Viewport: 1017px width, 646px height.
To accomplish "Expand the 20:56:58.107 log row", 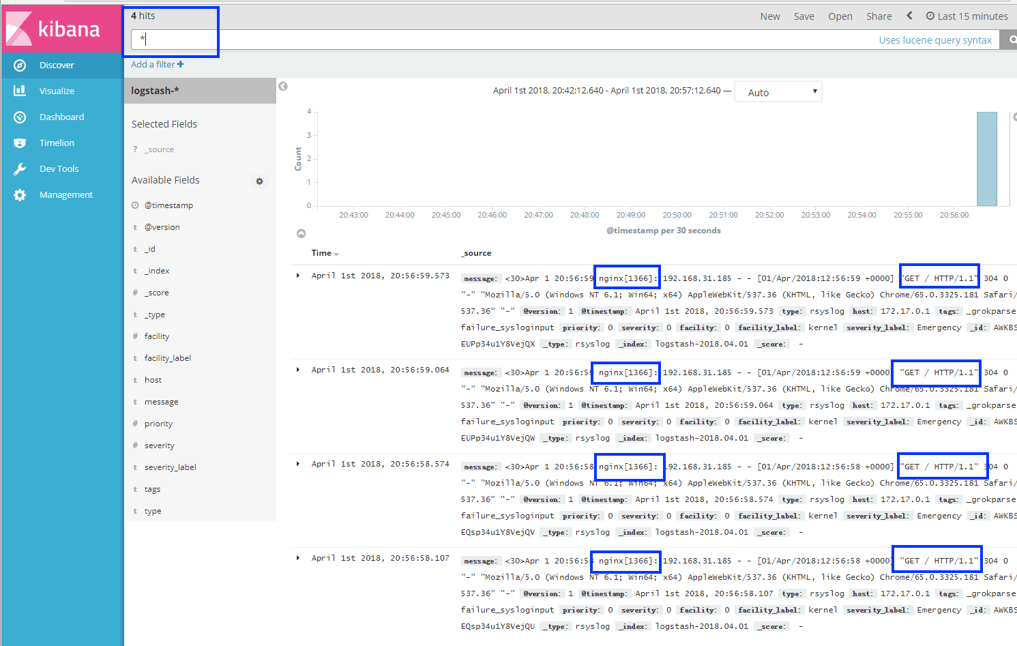I will tap(298, 558).
